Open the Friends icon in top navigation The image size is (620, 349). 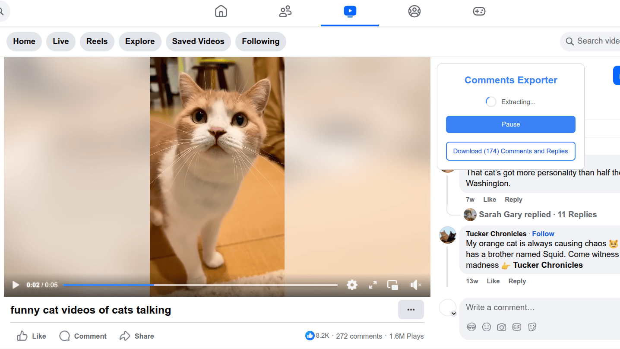285,12
